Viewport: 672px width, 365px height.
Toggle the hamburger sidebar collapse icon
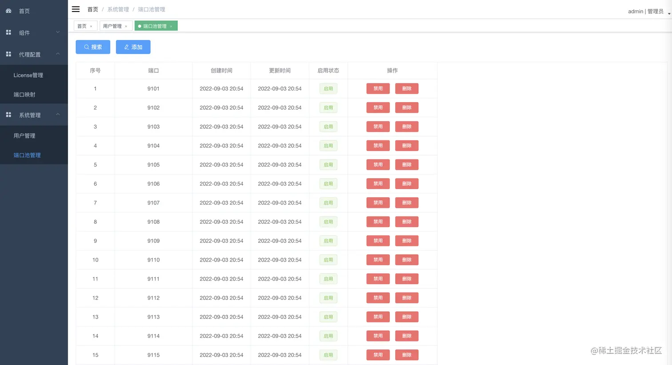click(x=76, y=9)
